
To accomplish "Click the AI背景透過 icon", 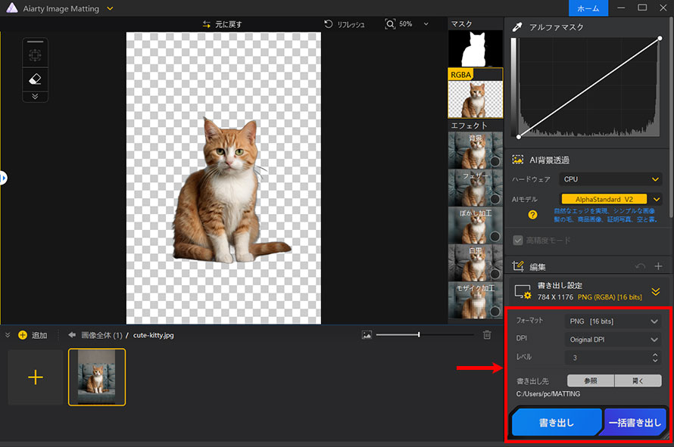I will (x=518, y=160).
